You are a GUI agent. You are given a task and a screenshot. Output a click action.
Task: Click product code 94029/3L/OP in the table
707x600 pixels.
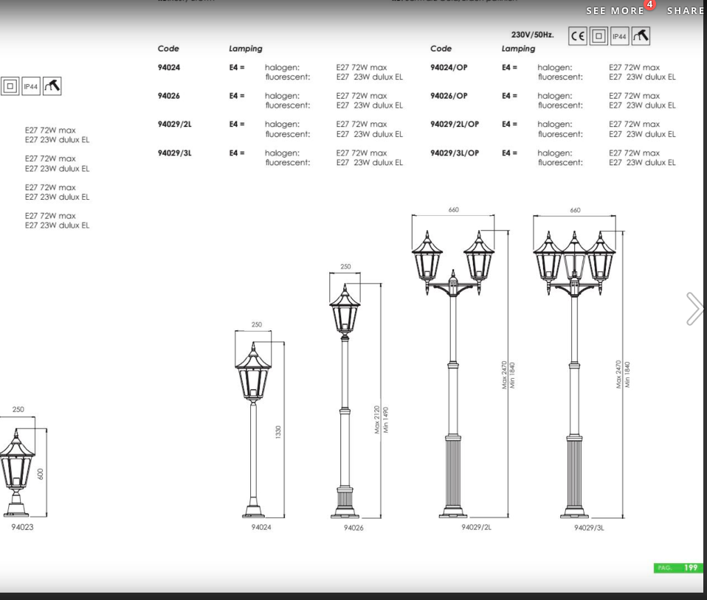click(455, 153)
